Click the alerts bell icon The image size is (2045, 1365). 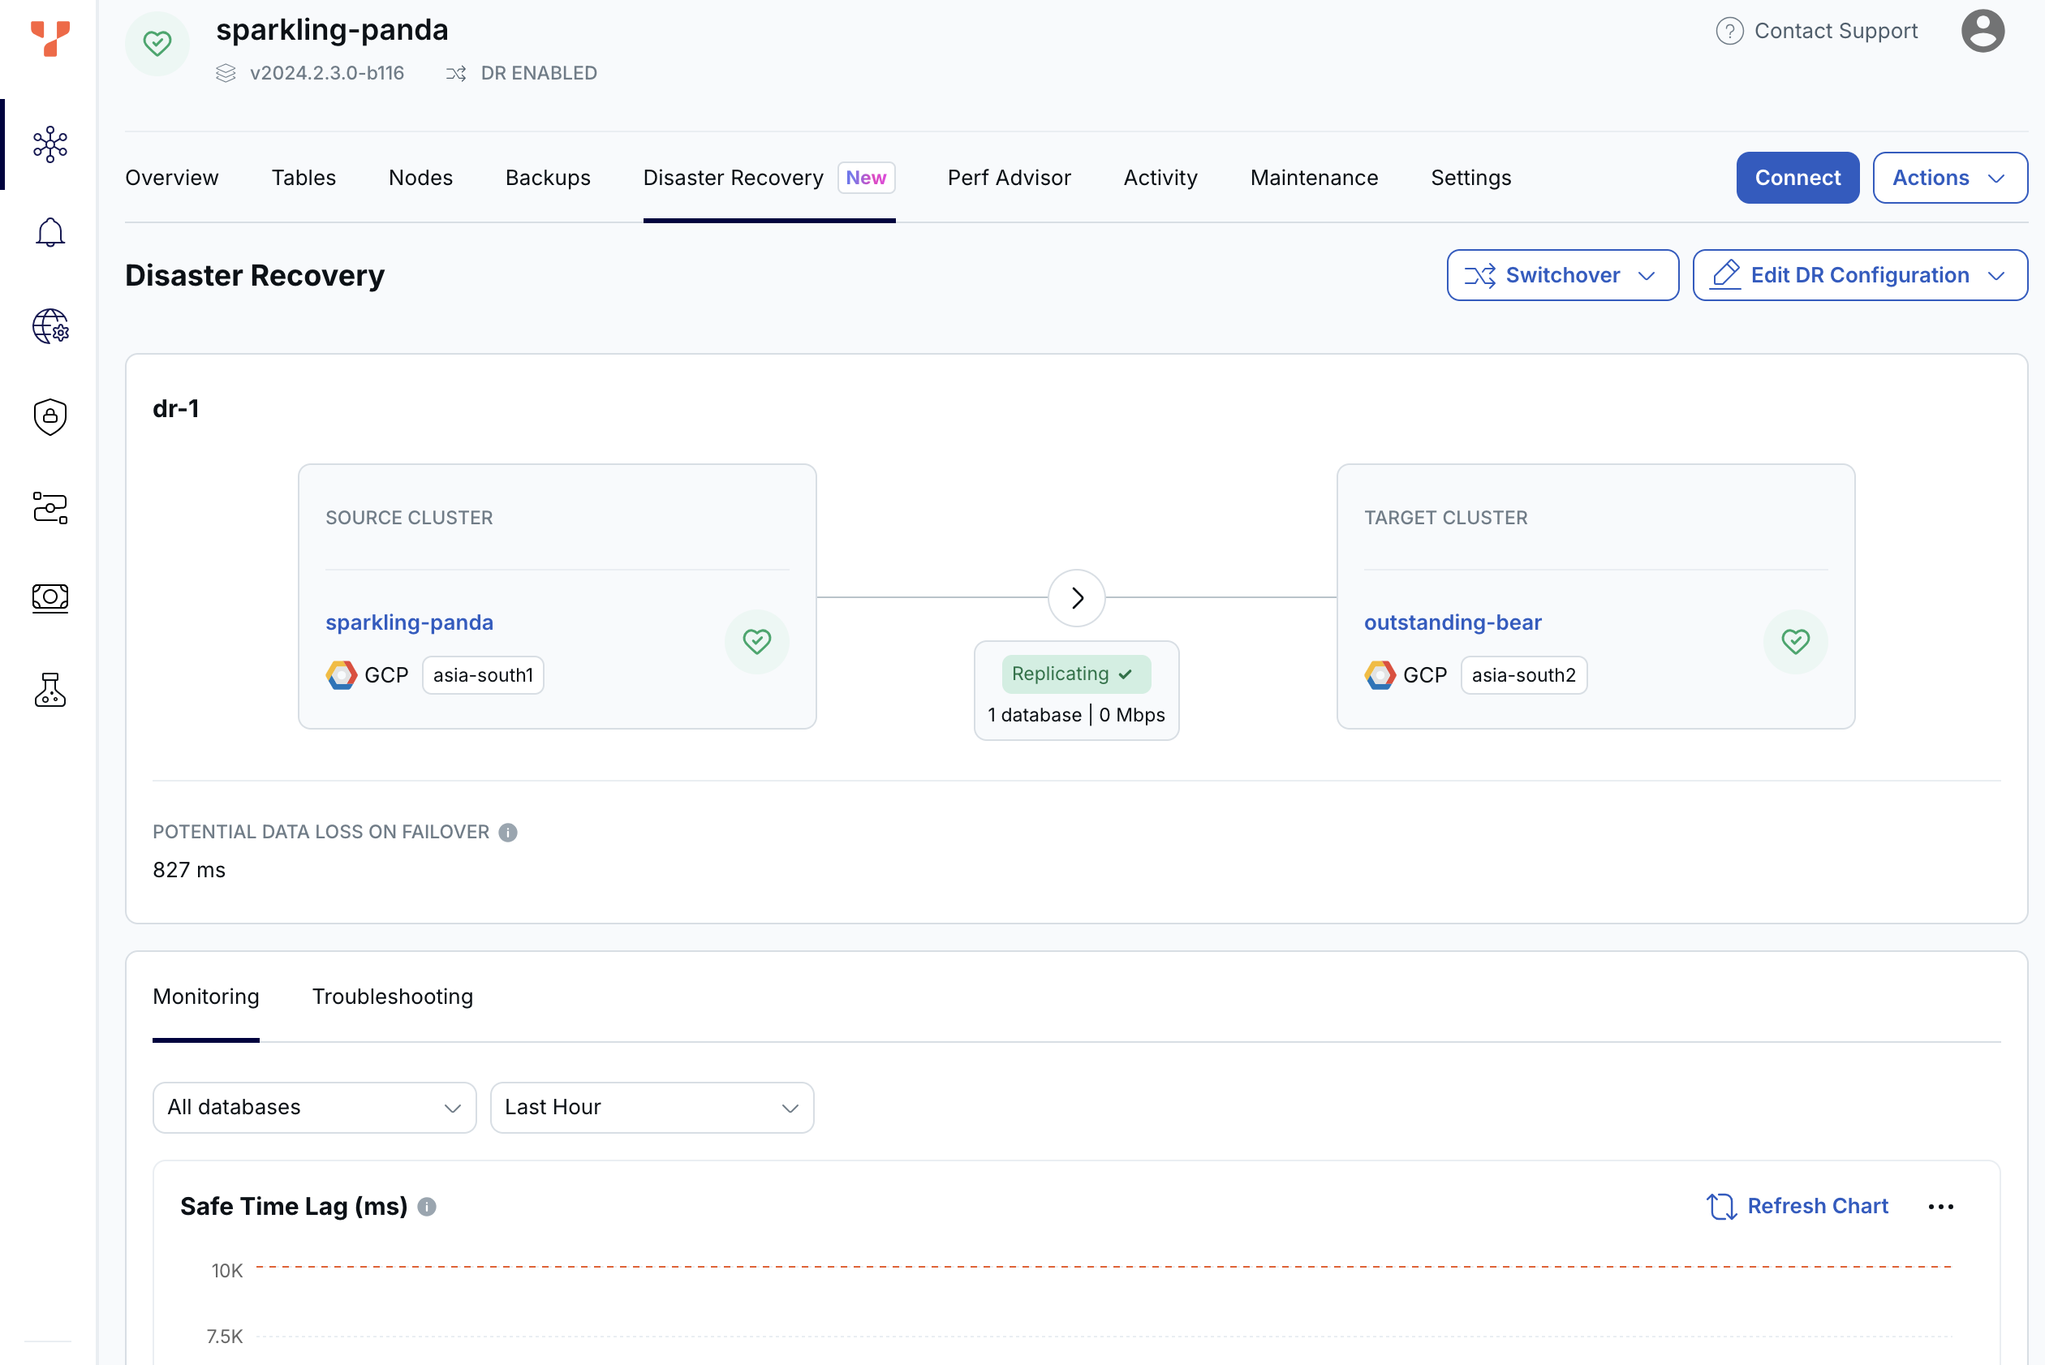[50, 232]
